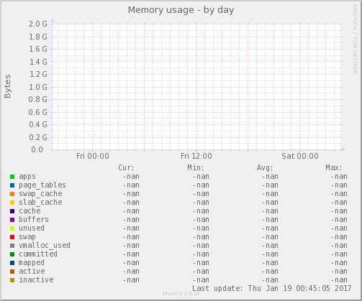362x301 pixels.
Task: Click the '1.4 G' y-axis value
Action: coord(38,62)
